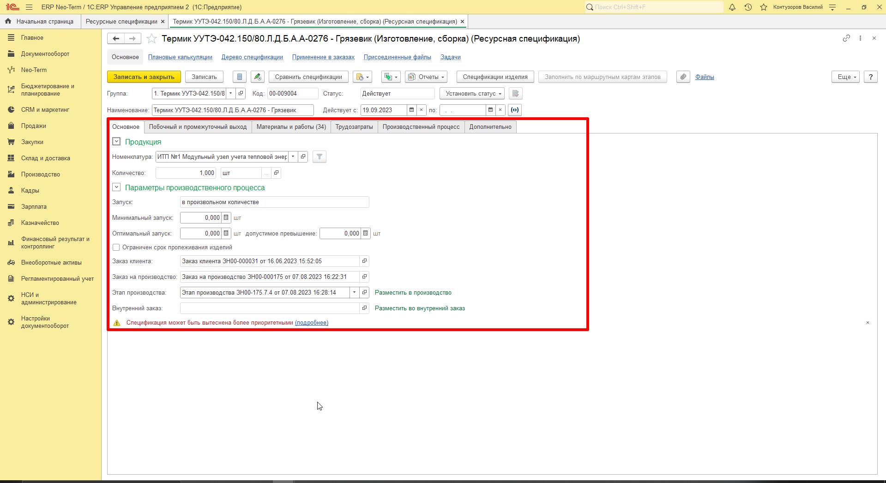Switch to Ресурсные спецификации tab
This screenshot has width=886, height=483.
(x=121, y=22)
